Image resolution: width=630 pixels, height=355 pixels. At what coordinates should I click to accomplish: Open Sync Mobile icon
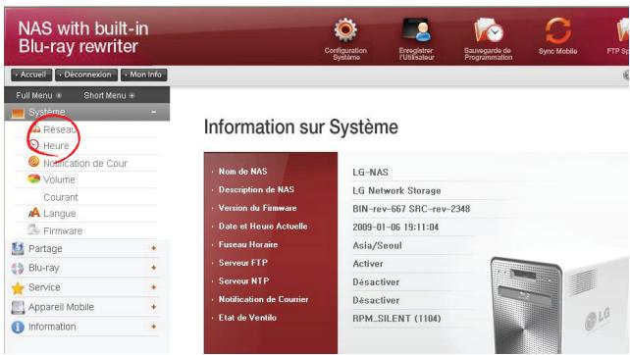tap(557, 30)
